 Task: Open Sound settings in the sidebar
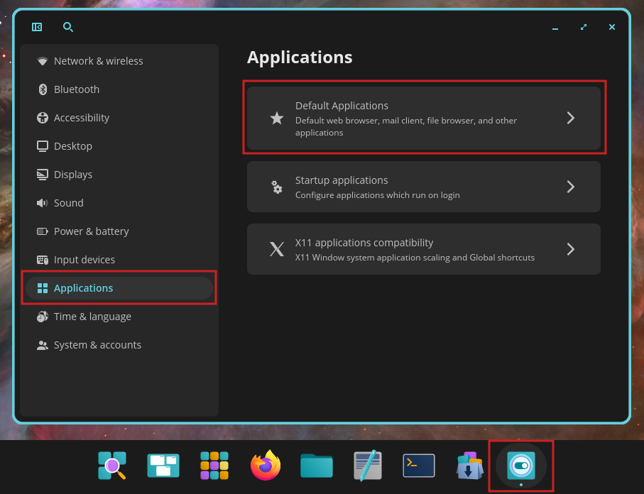(x=67, y=202)
